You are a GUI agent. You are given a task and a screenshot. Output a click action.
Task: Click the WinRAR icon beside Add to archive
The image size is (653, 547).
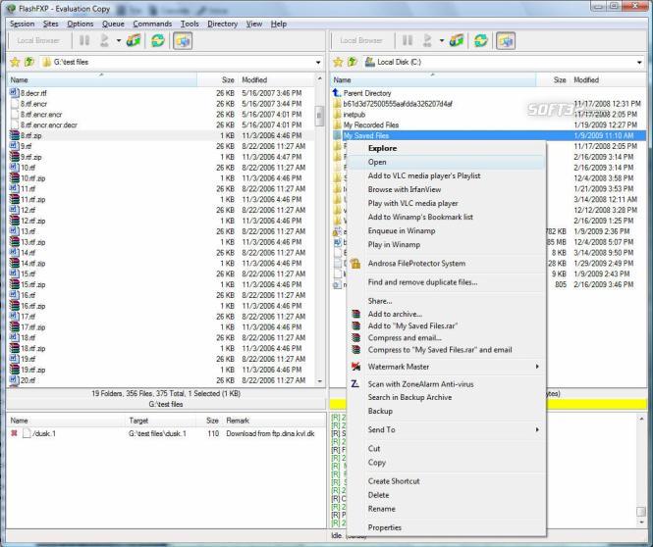[355, 314]
